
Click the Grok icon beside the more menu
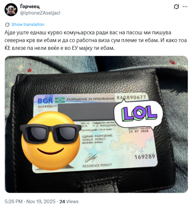[176, 7]
